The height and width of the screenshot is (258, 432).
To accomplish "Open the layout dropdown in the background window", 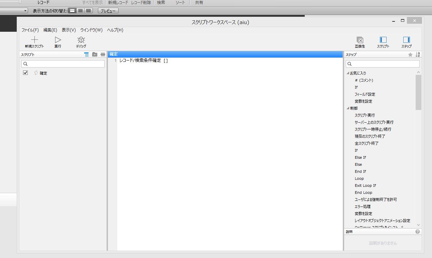I will pyautogui.click(x=25, y=11).
